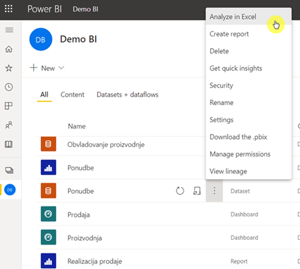This screenshot has height=269, width=300.
Task: Open the app launcher grid icon
Action: [x=9, y=9]
